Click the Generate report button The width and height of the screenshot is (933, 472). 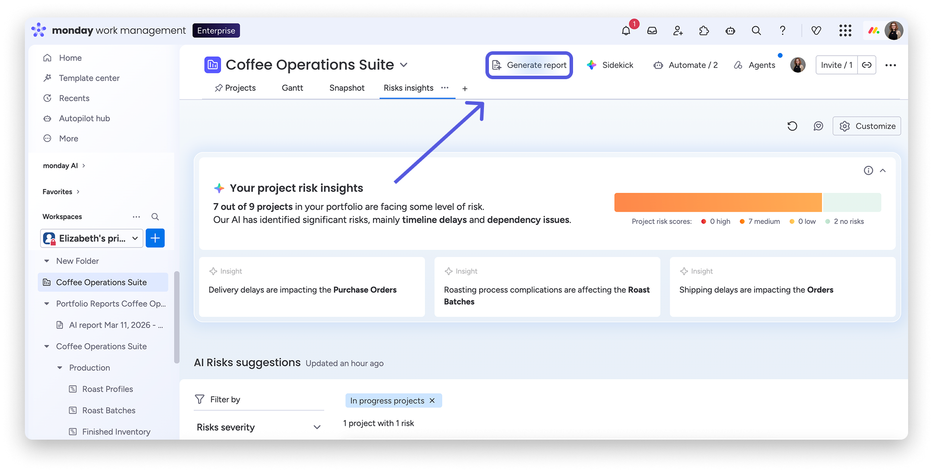click(529, 65)
